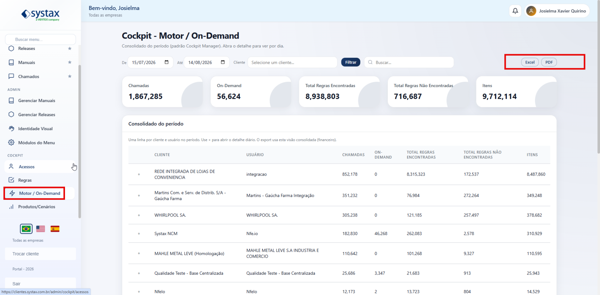Open the user avatar icon for Josielma
Image resolution: width=600 pixels, height=295 pixels.
tap(531, 11)
